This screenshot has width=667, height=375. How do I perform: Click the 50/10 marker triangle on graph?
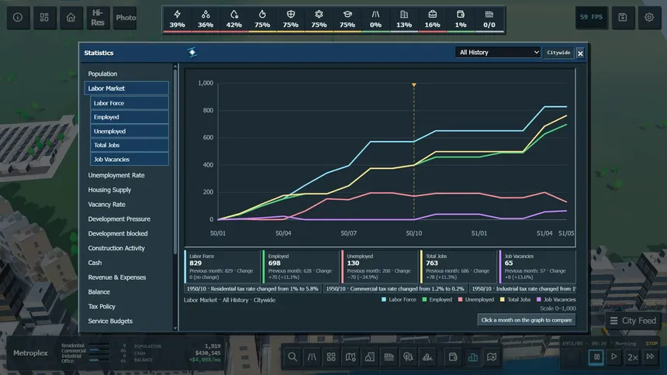[x=414, y=85]
